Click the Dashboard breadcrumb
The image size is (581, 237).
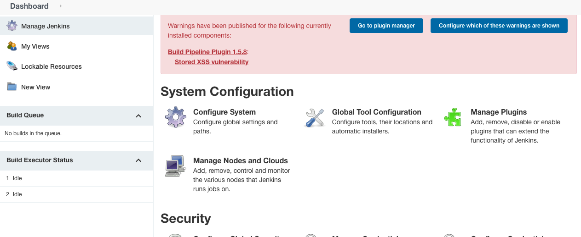pos(29,6)
